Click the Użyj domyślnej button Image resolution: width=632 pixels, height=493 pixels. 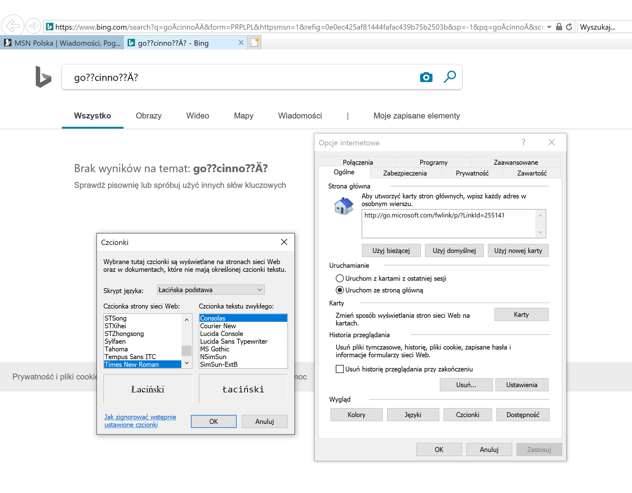pyautogui.click(x=454, y=251)
